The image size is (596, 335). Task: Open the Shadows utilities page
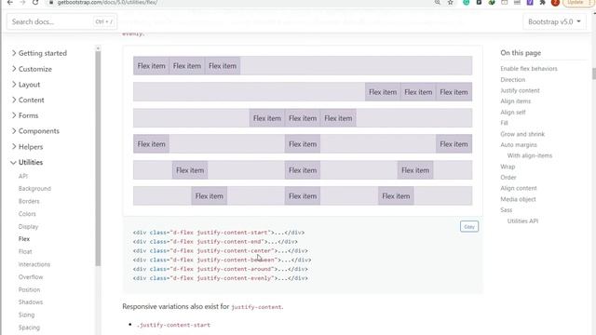[x=31, y=302]
